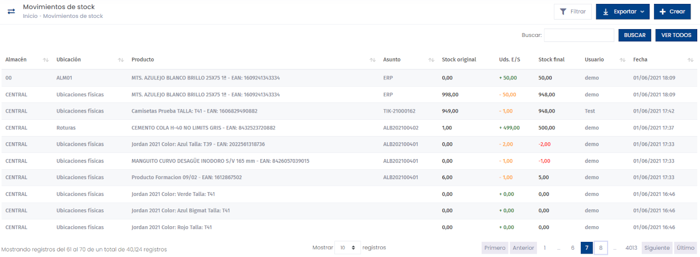
Task: Click the stock movements swap arrows icon
Action: pos(11,12)
